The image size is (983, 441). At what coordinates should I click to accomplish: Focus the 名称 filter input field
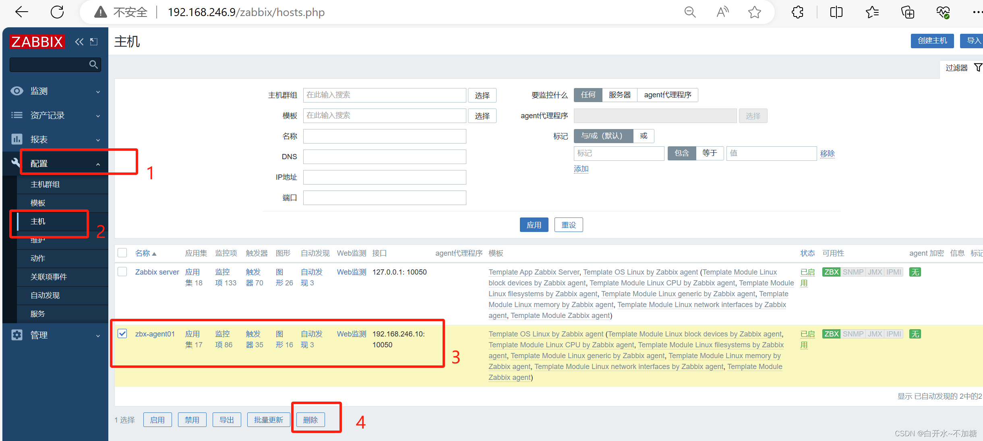tap(385, 136)
